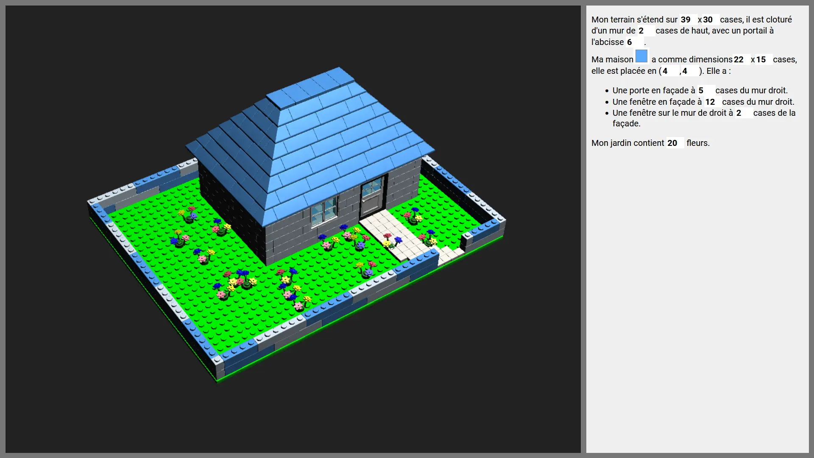
Task: Focus the house depth field showing 15
Action: click(763, 60)
